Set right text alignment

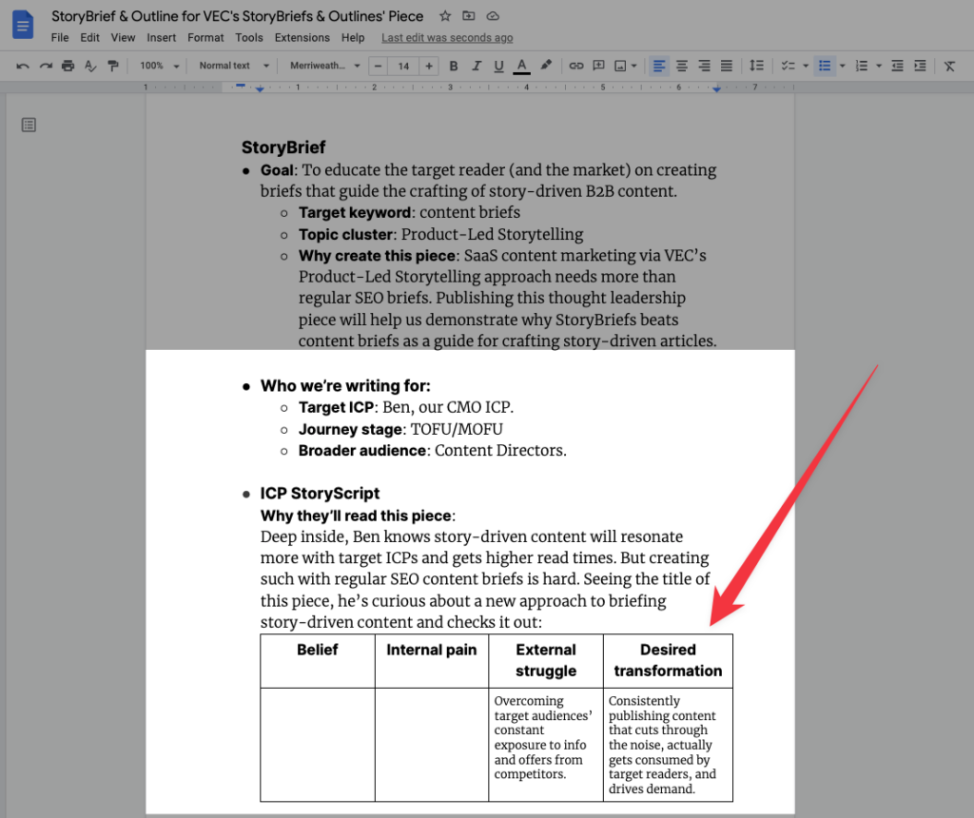(x=704, y=66)
